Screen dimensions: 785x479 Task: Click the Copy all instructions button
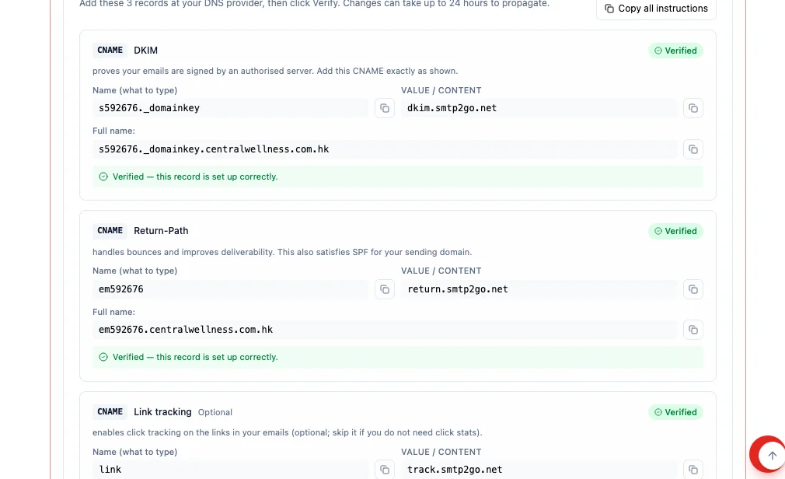point(656,9)
